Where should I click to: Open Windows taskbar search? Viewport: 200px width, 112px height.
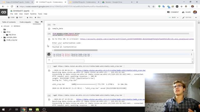[10, 109]
